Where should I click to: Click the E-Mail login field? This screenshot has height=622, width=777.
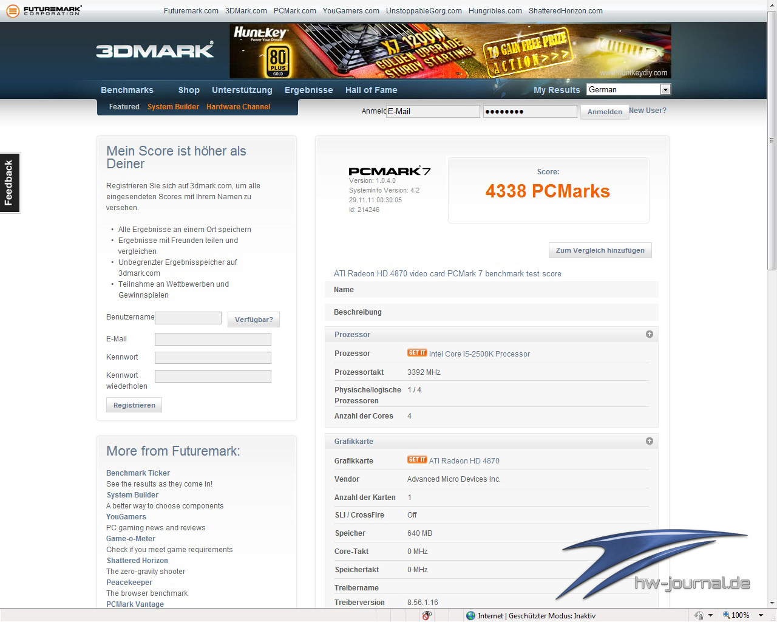[433, 111]
